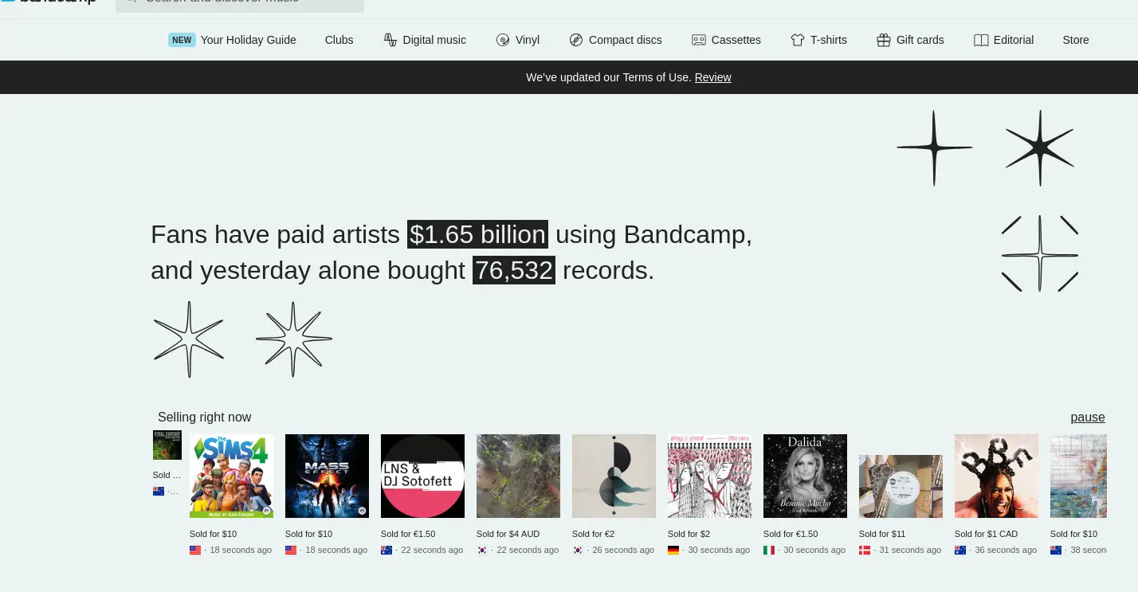
Task: Click the highlighted $1.65 billion figure
Action: pyautogui.click(x=477, y=234)
